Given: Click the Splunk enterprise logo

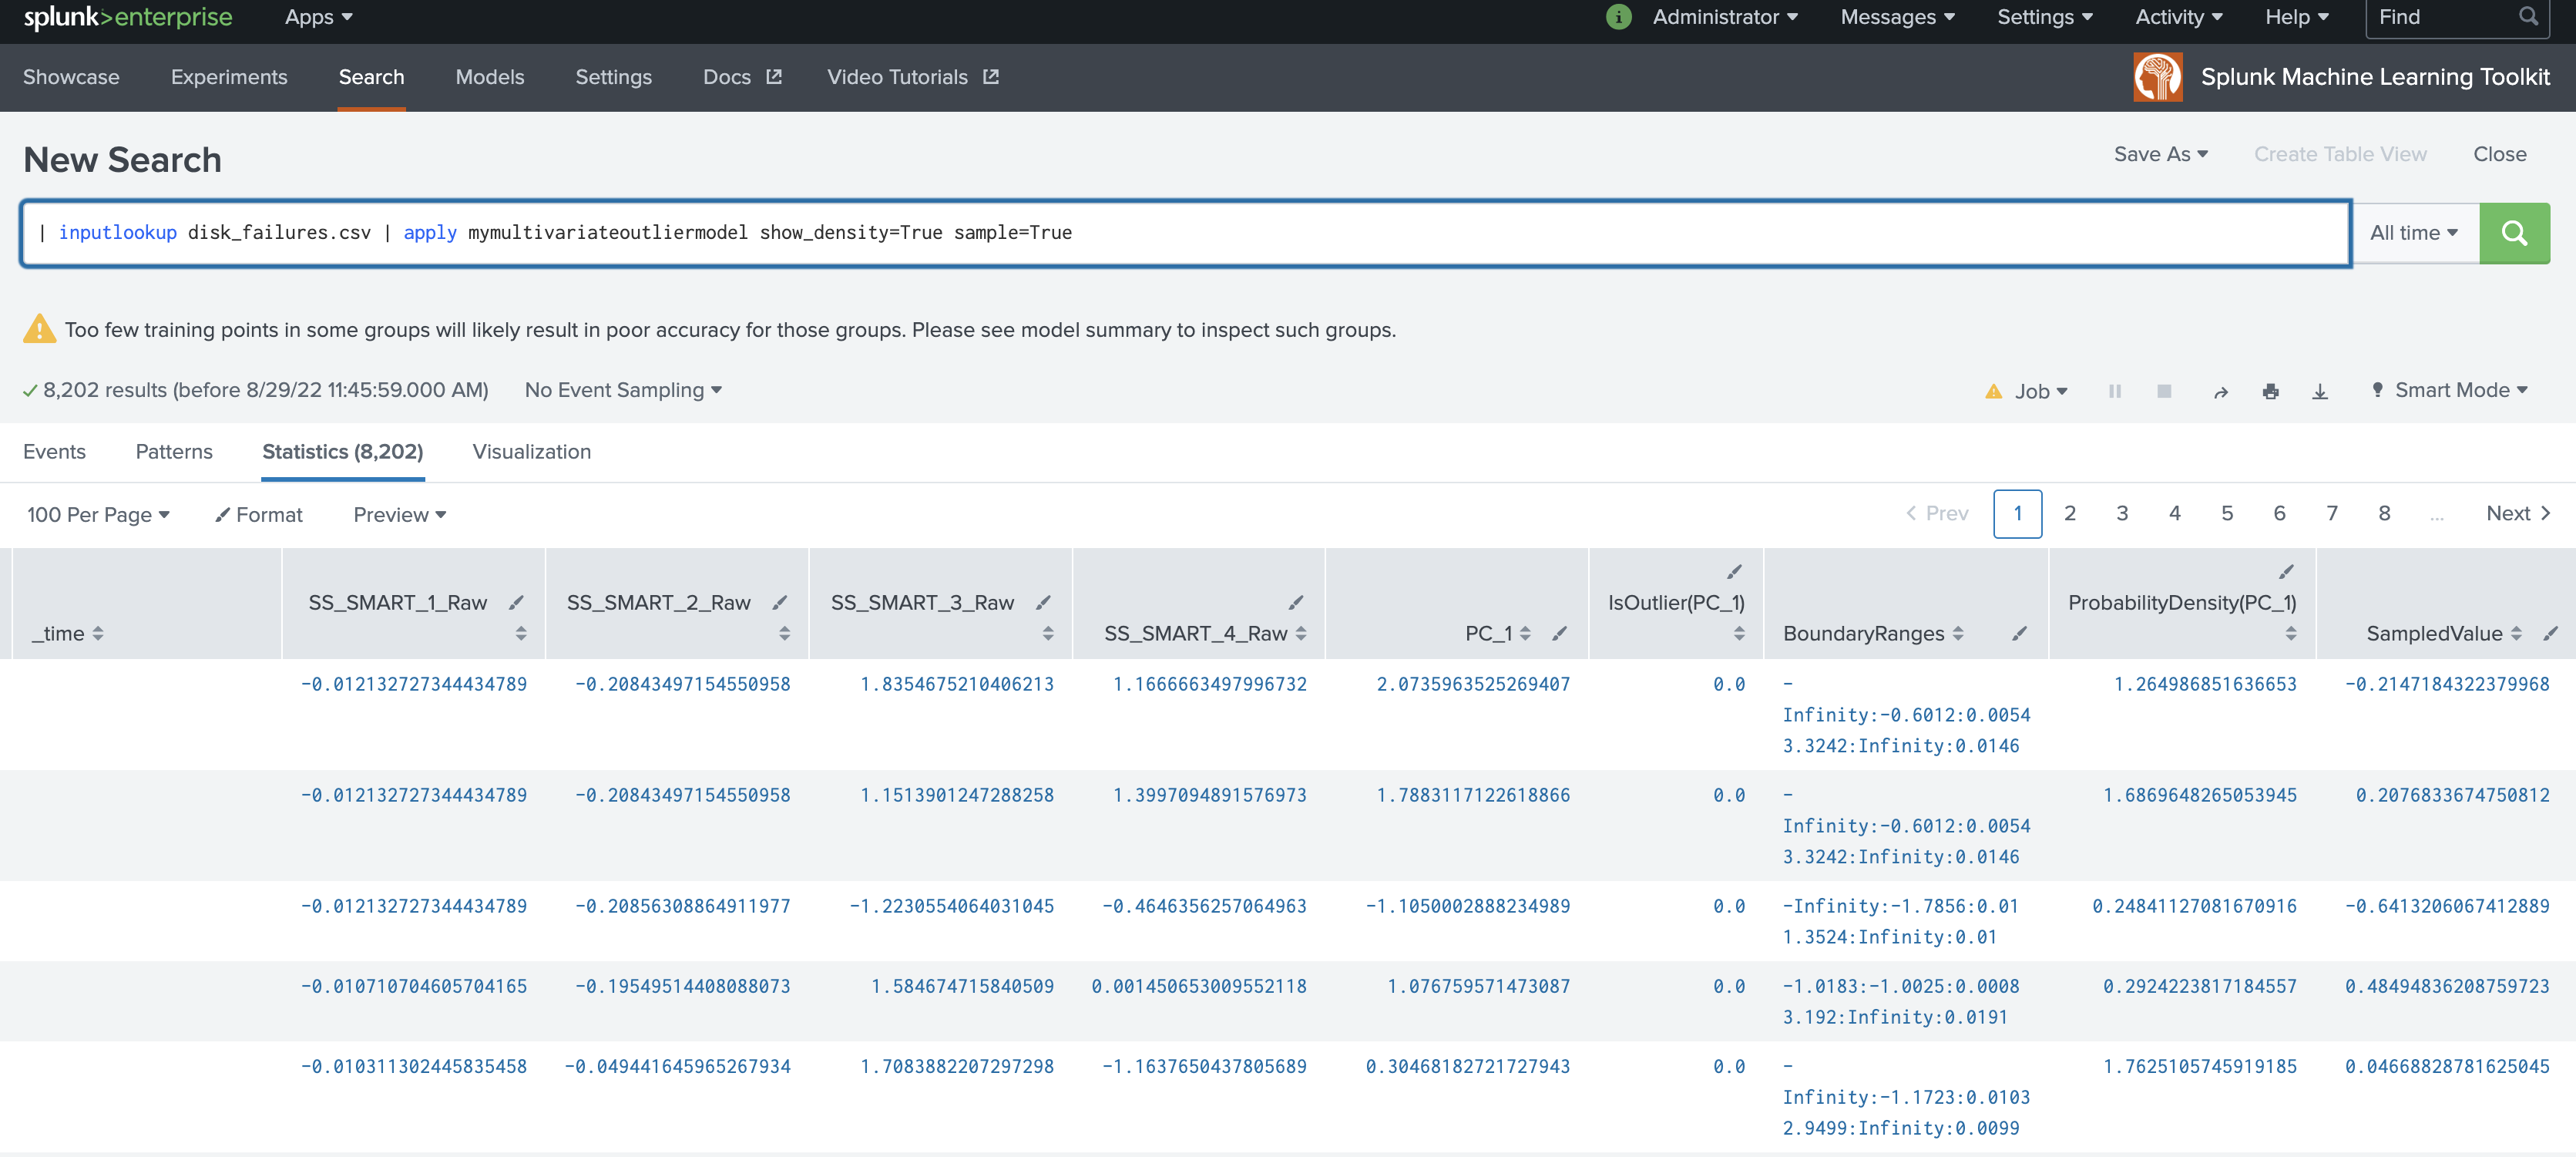Looking at the screenshot, I should [128, 17].
